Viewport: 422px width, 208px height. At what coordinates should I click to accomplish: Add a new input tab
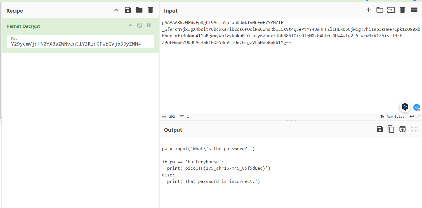pyautogui.click(x=368, y=10)
